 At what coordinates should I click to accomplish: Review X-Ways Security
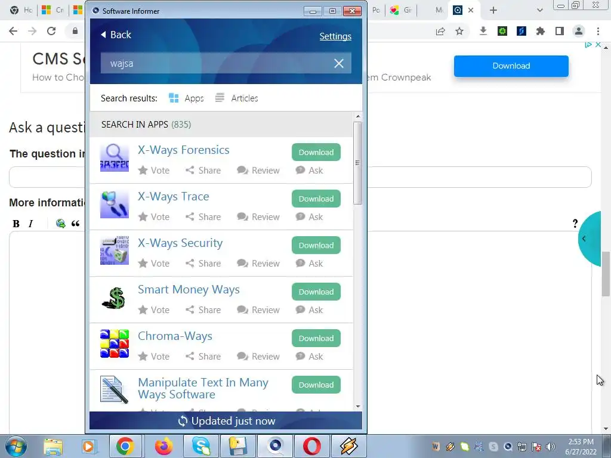click(258, 264)
